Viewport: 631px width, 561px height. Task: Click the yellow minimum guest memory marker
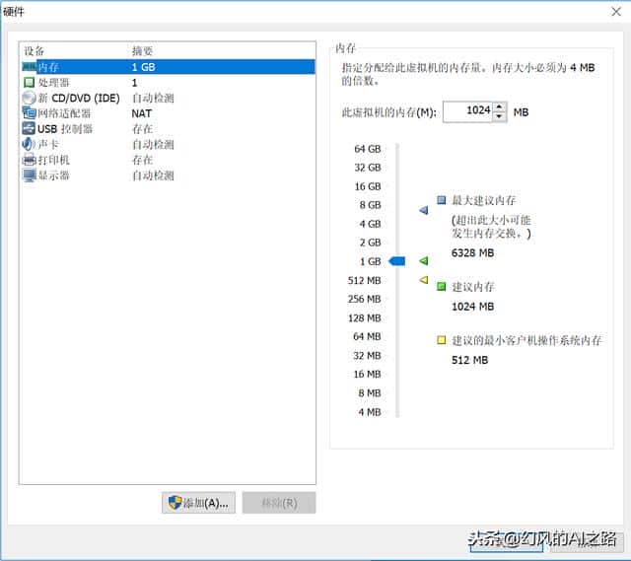point(423,279)
